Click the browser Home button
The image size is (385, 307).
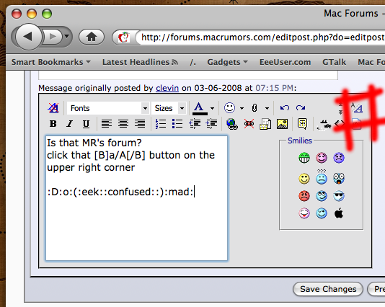92,37
